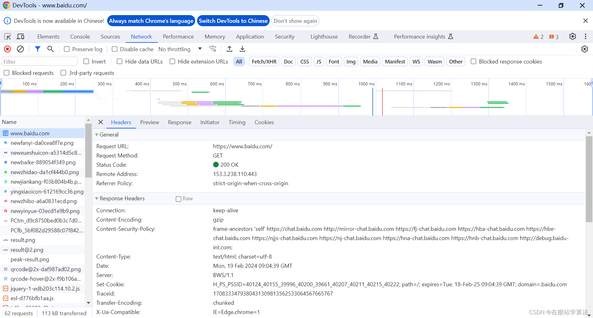Enable the Disable cache checkbox
The image size is (593, 318).
pyautogui.click(x=115, y=49)
